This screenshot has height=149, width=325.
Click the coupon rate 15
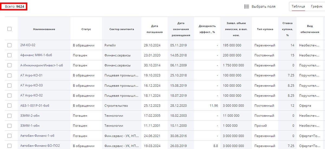tap(292, 55)
